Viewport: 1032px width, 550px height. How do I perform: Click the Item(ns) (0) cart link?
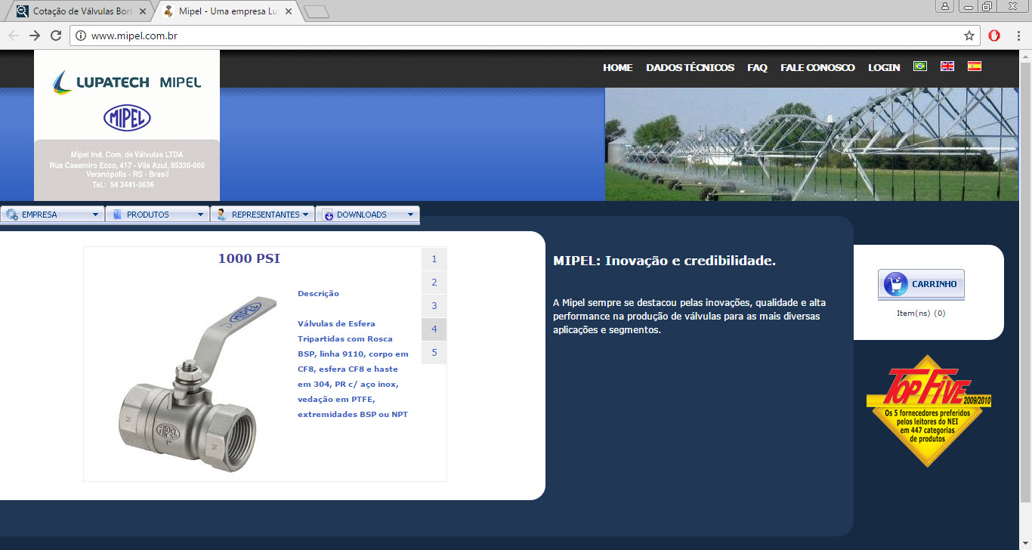pyautogui.click(x=921, y=313)
